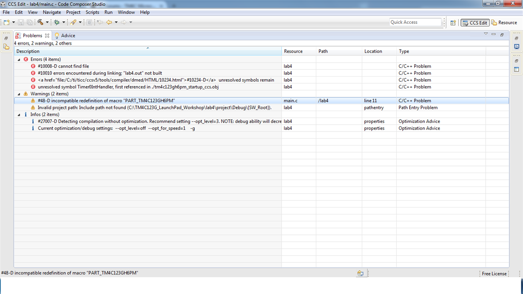The width and height of the screenshot is (523, 294).
Task: Click the info icon beside 'Current optimization/debug settings'
Action: (x=33, y=128)
